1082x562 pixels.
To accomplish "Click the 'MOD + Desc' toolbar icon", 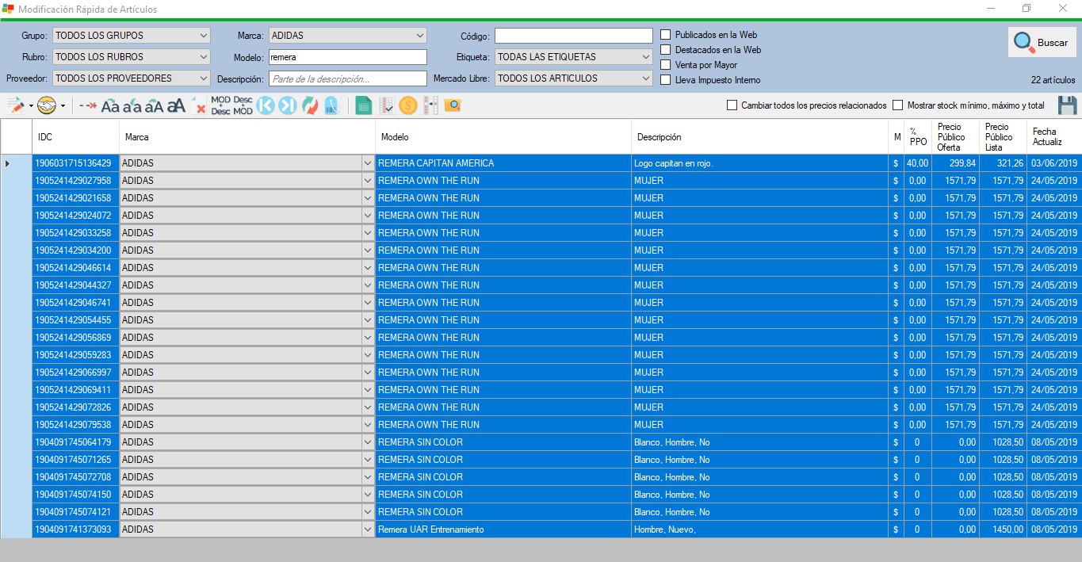I will pyautogui.click(x=221, y=105).
